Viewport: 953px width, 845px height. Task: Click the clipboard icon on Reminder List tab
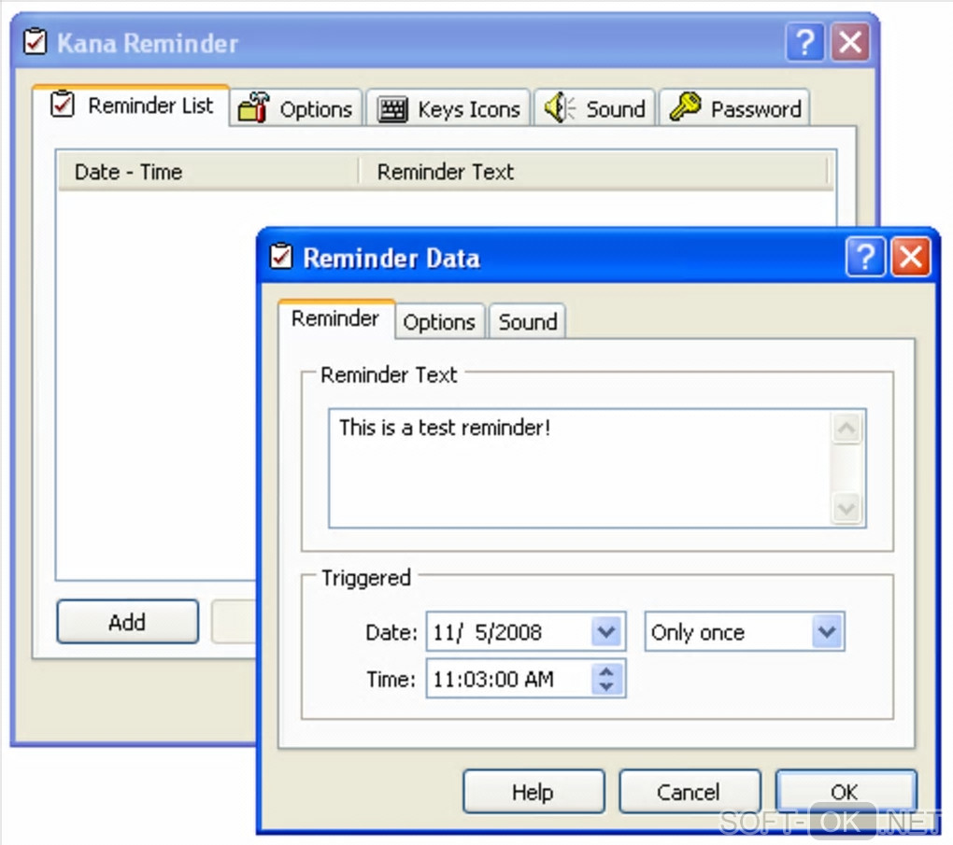[62, 104]
